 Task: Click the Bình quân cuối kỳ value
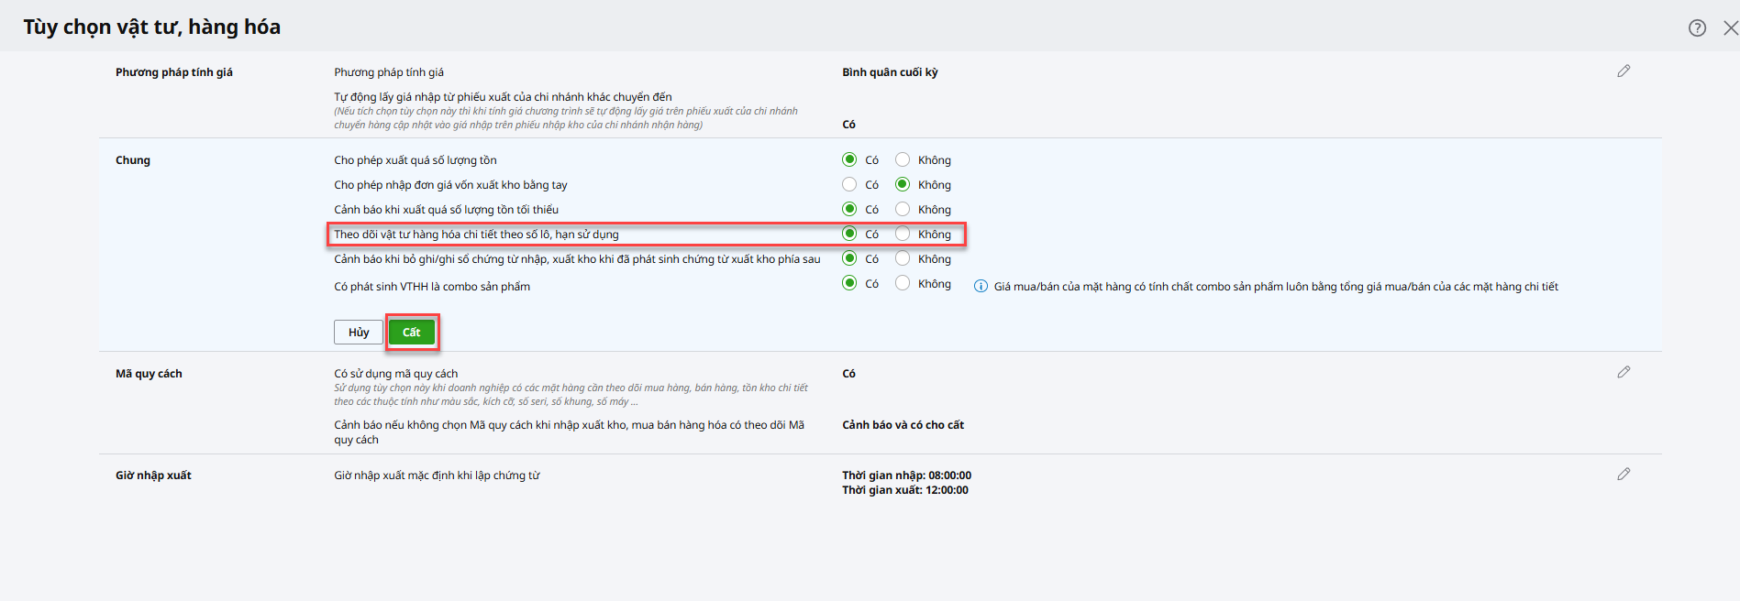click(890, 72)
